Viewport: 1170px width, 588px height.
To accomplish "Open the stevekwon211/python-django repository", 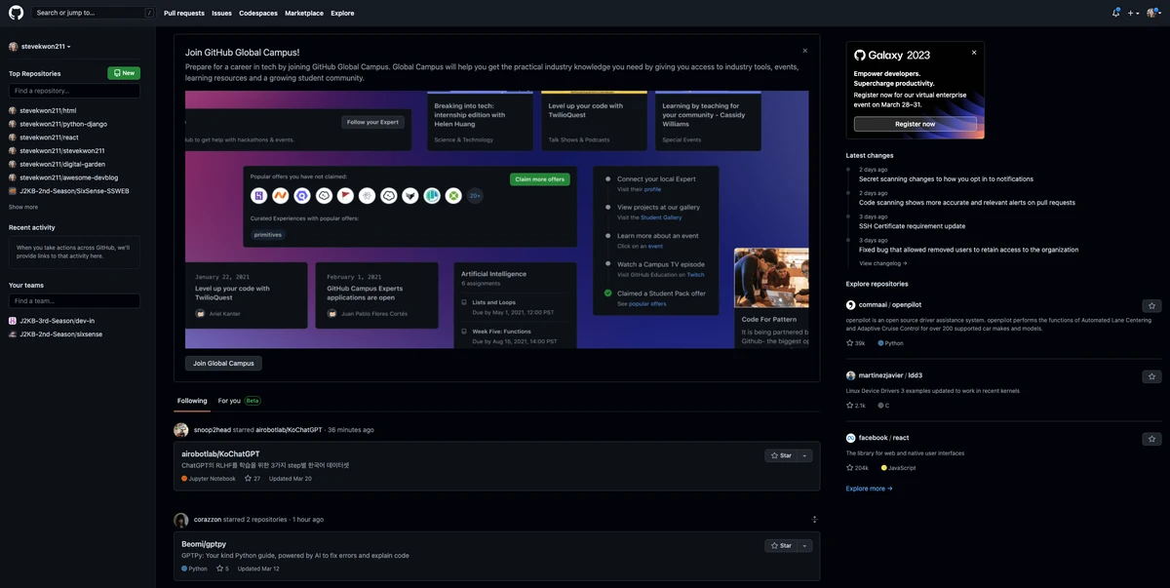I will point(63,124).
